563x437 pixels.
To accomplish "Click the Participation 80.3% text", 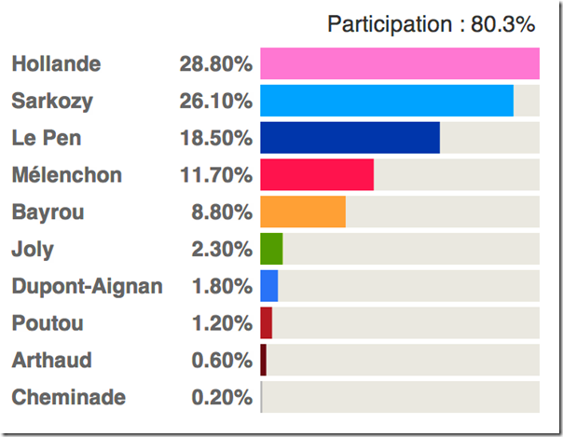I will (x=433, y=25).
